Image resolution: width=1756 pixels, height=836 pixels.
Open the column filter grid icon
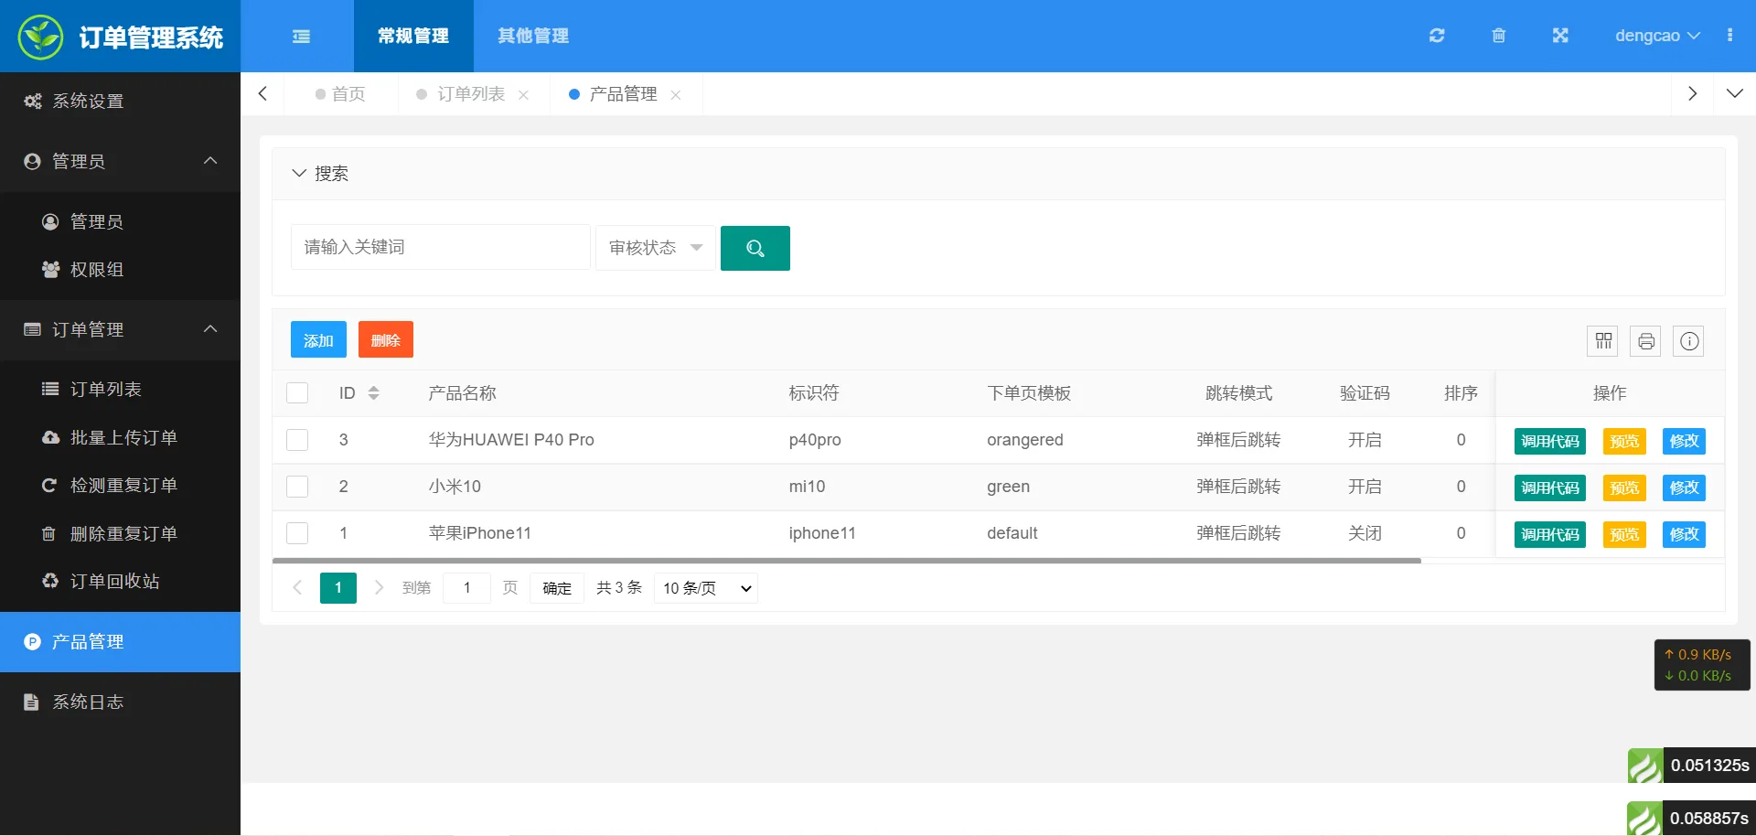(x=1603, y=341)
